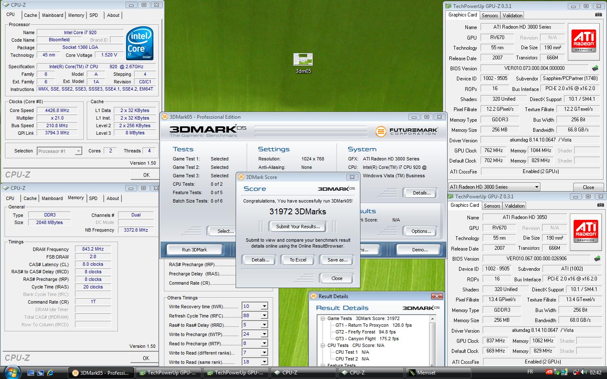Open About tab in bottom CPU-Z window
This screenshot has height=379, width=607.
[x=113, y=198]
